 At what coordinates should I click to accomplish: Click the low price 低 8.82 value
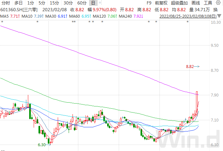161,10
